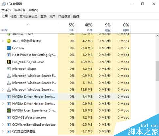
Task: Click the QQ安全防护进程 icon
Action: [x=9, y=131]
